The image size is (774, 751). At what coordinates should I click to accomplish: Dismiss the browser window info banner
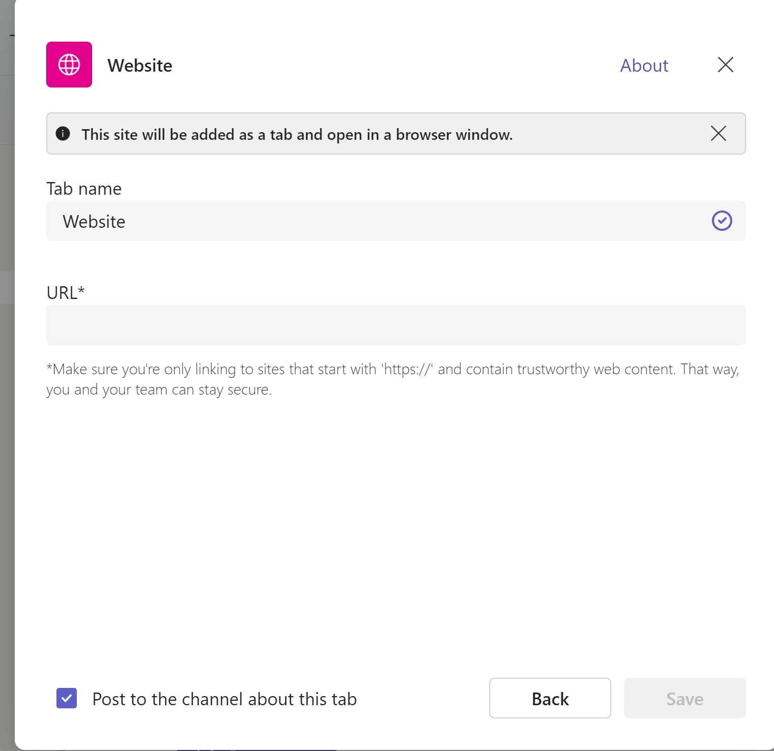718,133
